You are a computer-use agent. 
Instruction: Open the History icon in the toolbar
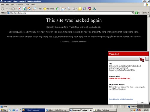click(x=57, y=9)
